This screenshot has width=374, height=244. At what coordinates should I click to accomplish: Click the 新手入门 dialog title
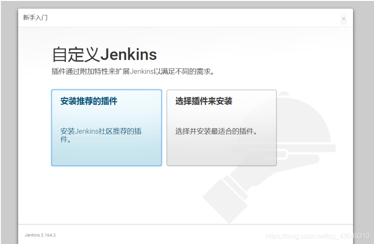tap(35, 18)
